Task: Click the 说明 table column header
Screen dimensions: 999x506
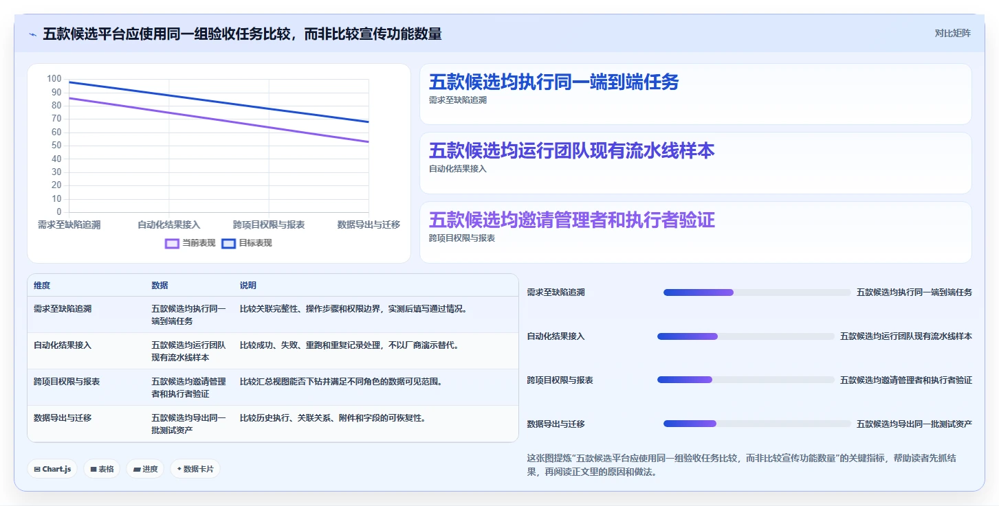Action: [248, 286]
